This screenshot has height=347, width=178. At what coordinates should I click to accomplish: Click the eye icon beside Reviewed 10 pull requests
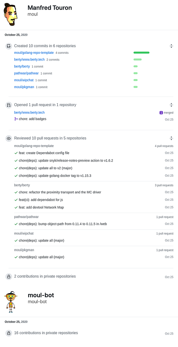[x=9, y=138]
